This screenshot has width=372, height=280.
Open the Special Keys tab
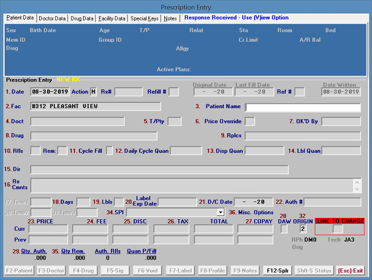(x=145, y=19)
